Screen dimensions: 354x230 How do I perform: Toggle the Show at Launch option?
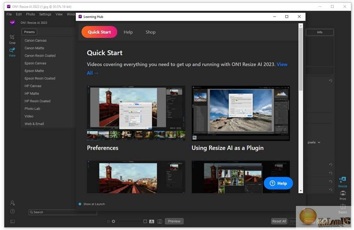click(x=80, y=204)
